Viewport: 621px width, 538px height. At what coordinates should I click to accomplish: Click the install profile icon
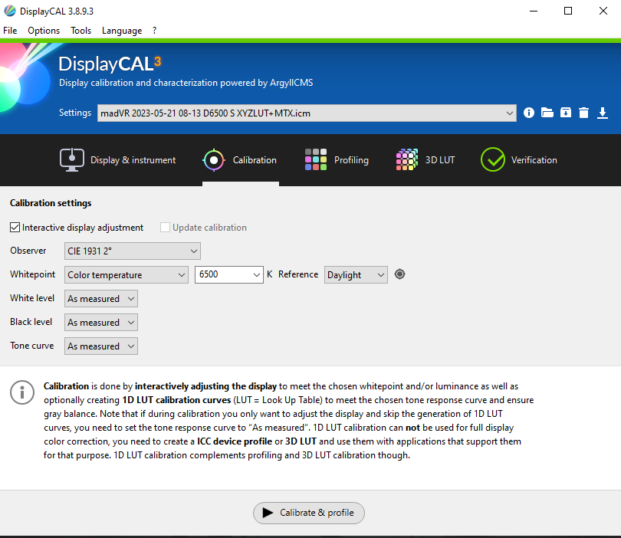[x=566, y=113]
